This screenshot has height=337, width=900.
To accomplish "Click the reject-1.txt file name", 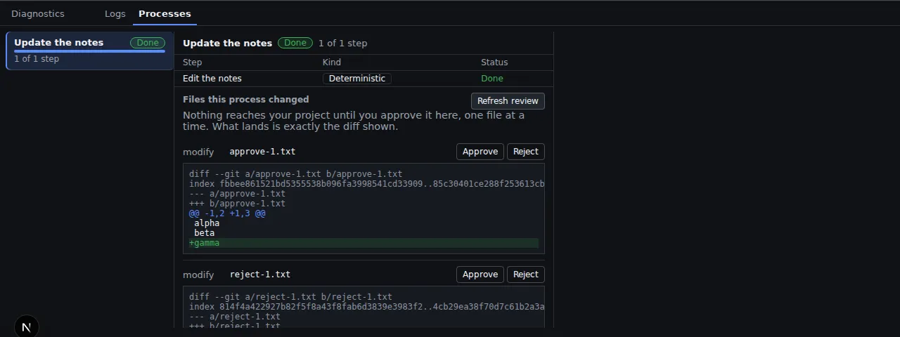I will (x=260, y=275).
